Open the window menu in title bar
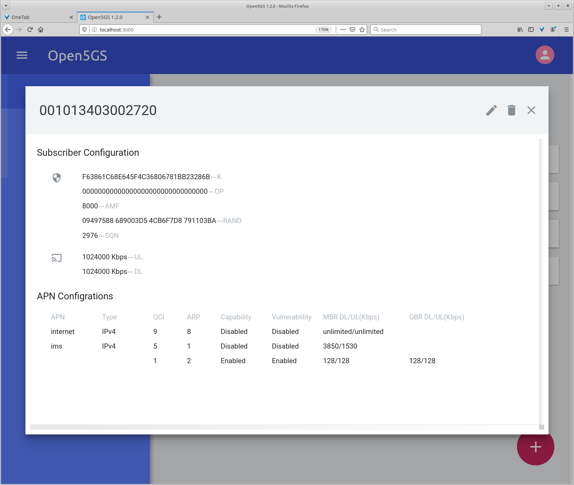574x485 pixels. [6, 6]
